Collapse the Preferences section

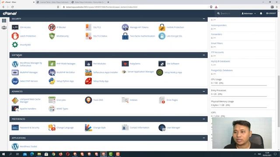point(204,119)
